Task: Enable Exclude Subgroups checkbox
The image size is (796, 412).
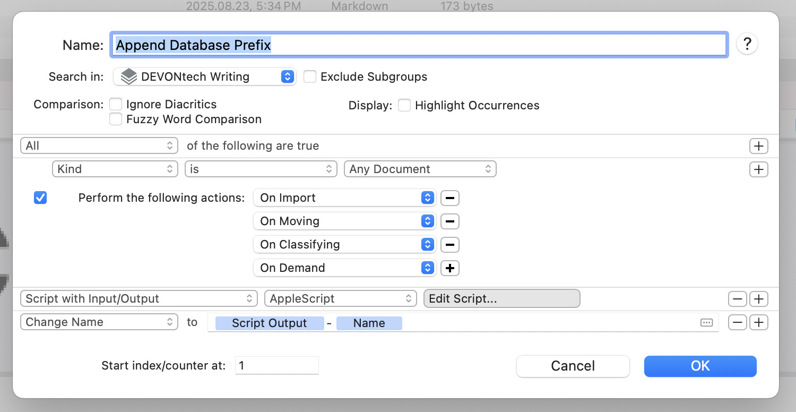Action: click(x=310, y=76)
